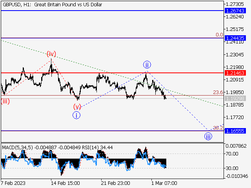251x188 pixels.
Task: Click the 0.007862 MACD scale value
Action: 236,146
